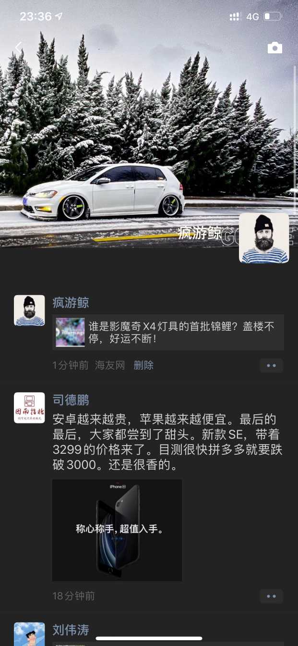Open the camera icon to post
The image size is (298, 646).
click(275, 47)
